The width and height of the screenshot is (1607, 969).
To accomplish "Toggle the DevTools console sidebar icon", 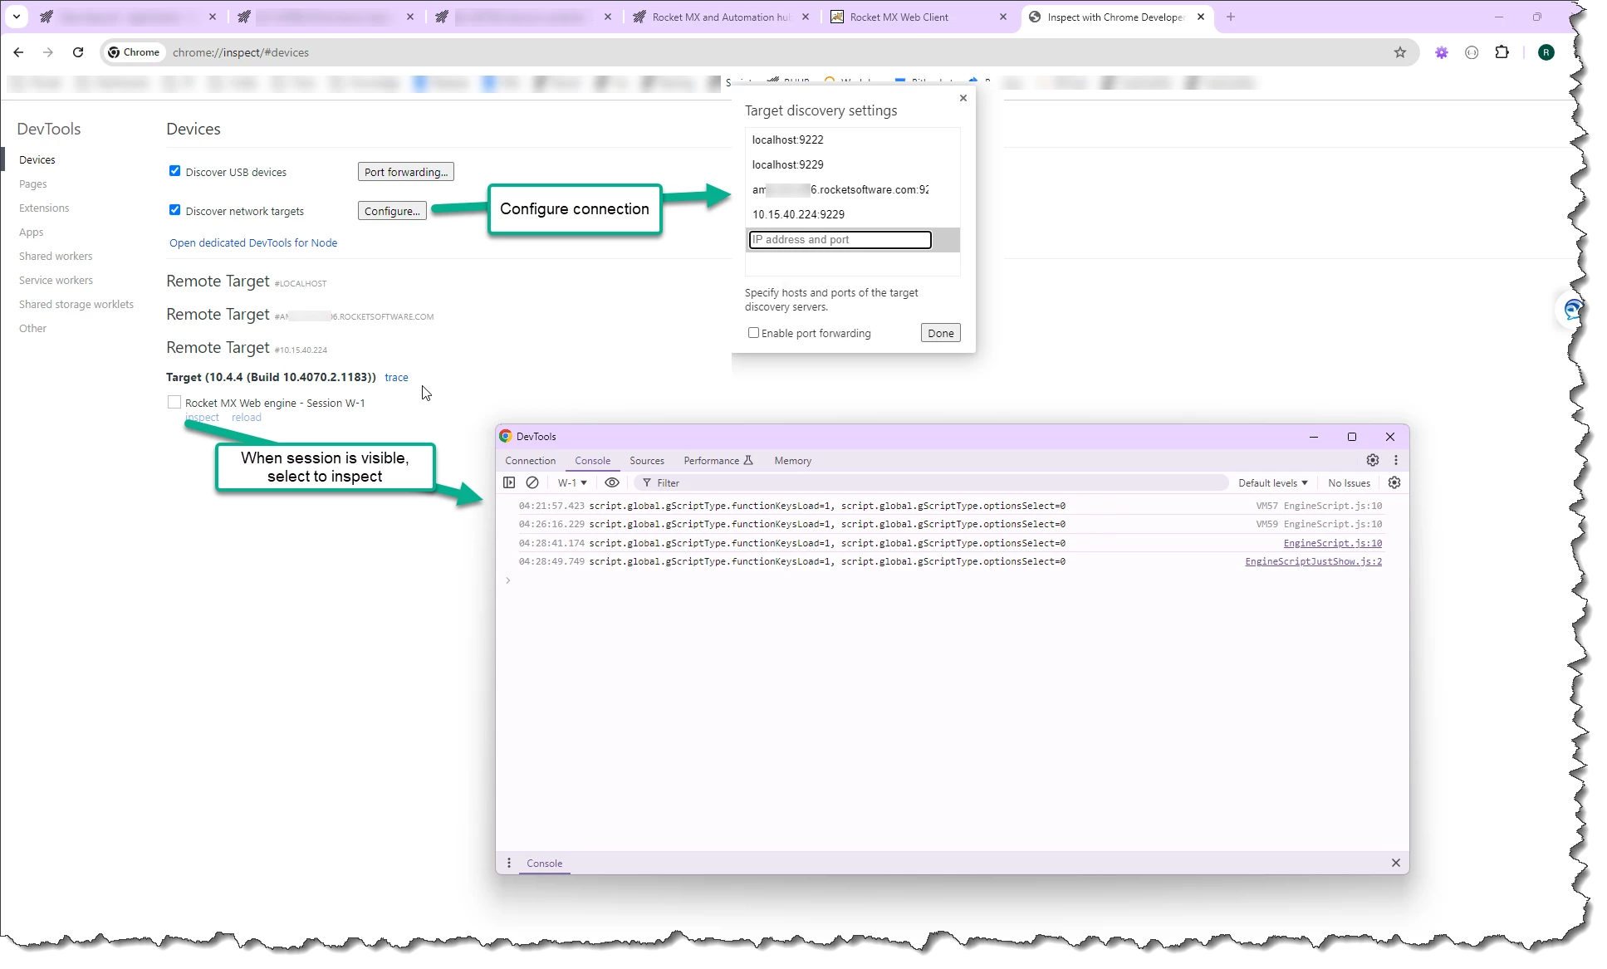I will 509,482.
